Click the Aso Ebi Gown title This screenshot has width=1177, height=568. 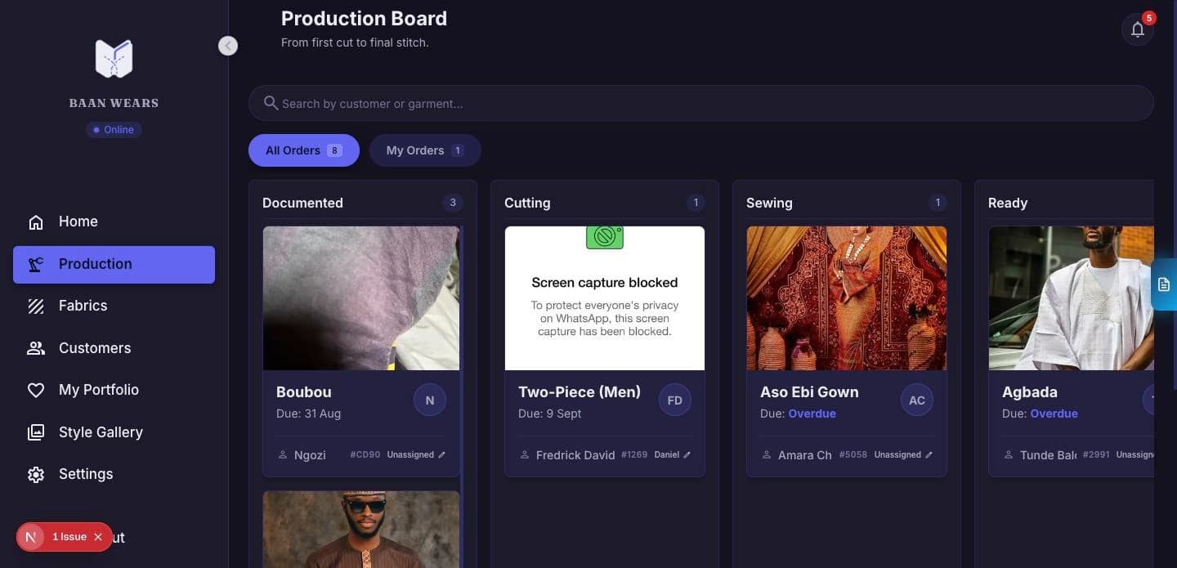point(809,392)
